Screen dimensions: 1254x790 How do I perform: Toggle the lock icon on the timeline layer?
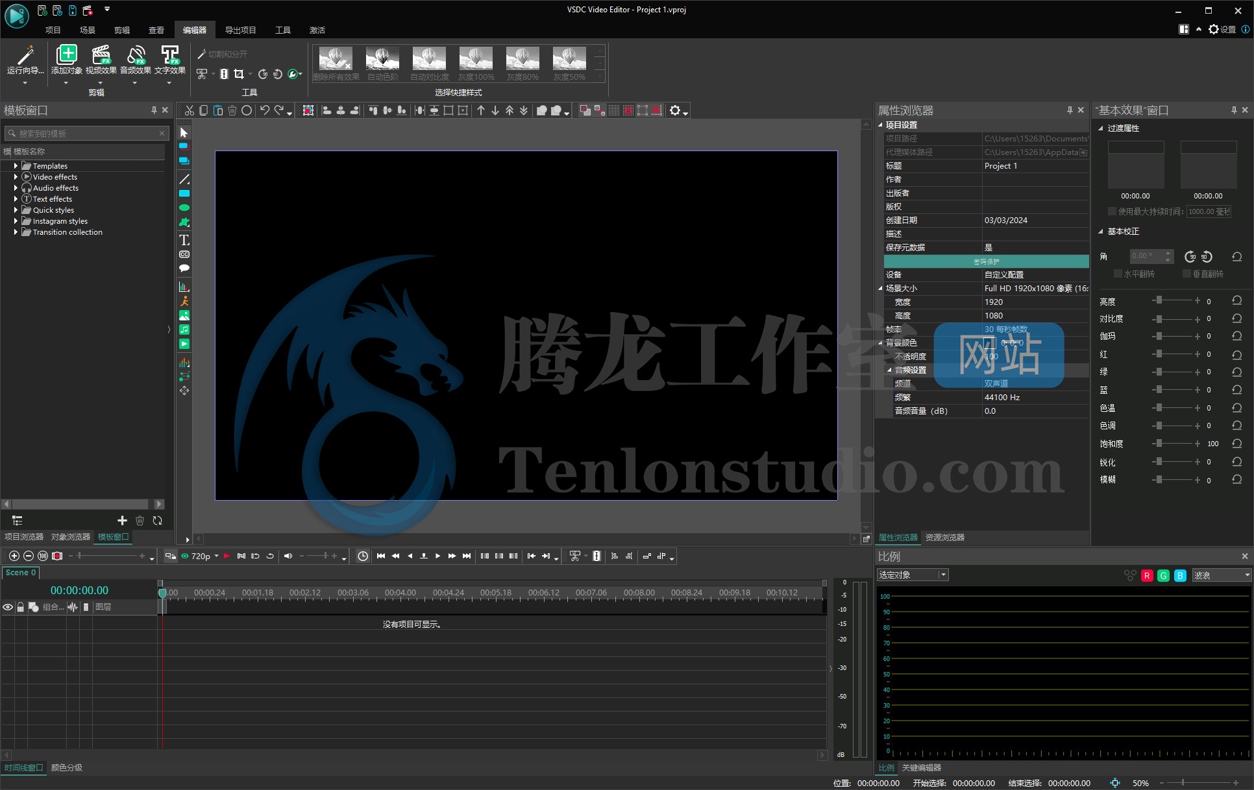tap(20, 607)
